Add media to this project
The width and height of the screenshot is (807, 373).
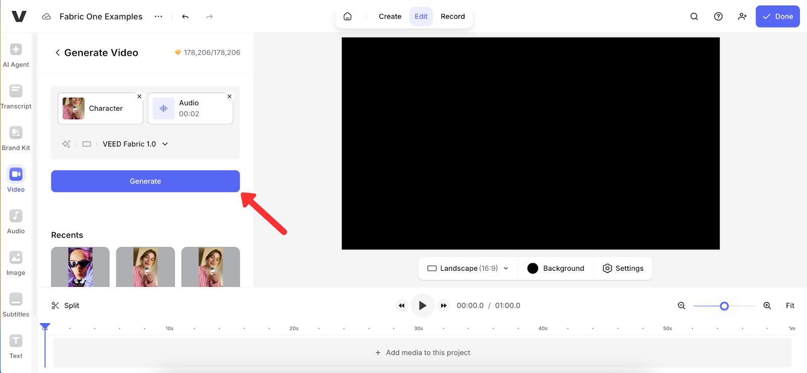click(x=423, y=353)
